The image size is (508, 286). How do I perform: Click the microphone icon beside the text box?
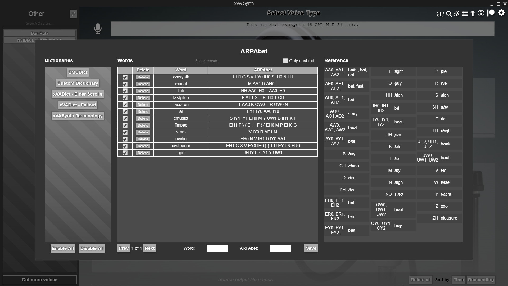coord(98,29)
